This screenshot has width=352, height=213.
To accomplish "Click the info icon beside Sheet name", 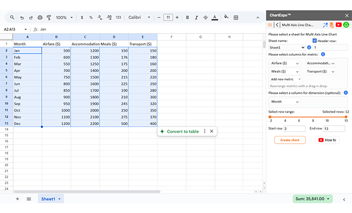I will [309, 47].
